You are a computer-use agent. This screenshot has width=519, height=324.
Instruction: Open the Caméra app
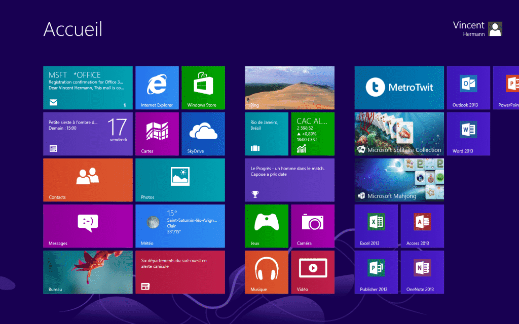coord(312,226)
